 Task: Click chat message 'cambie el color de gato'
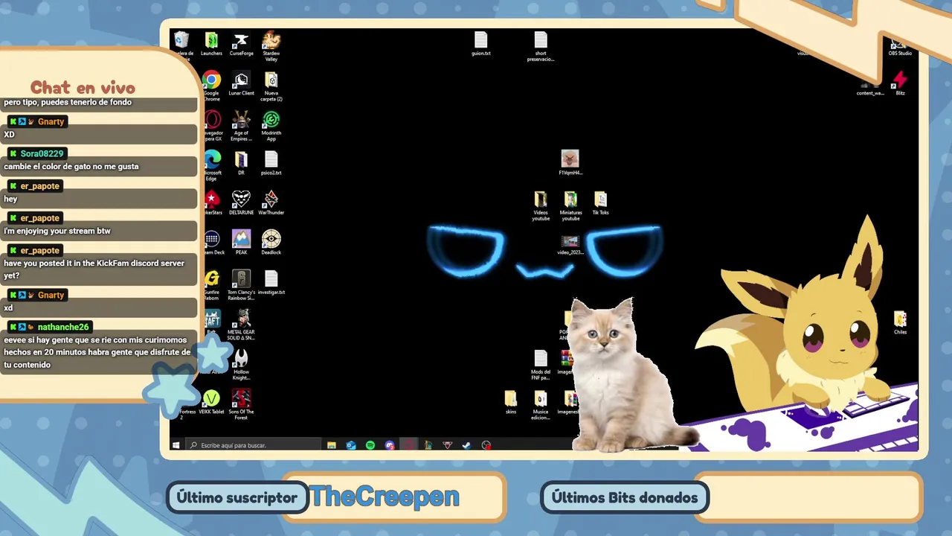click(71, 167)
